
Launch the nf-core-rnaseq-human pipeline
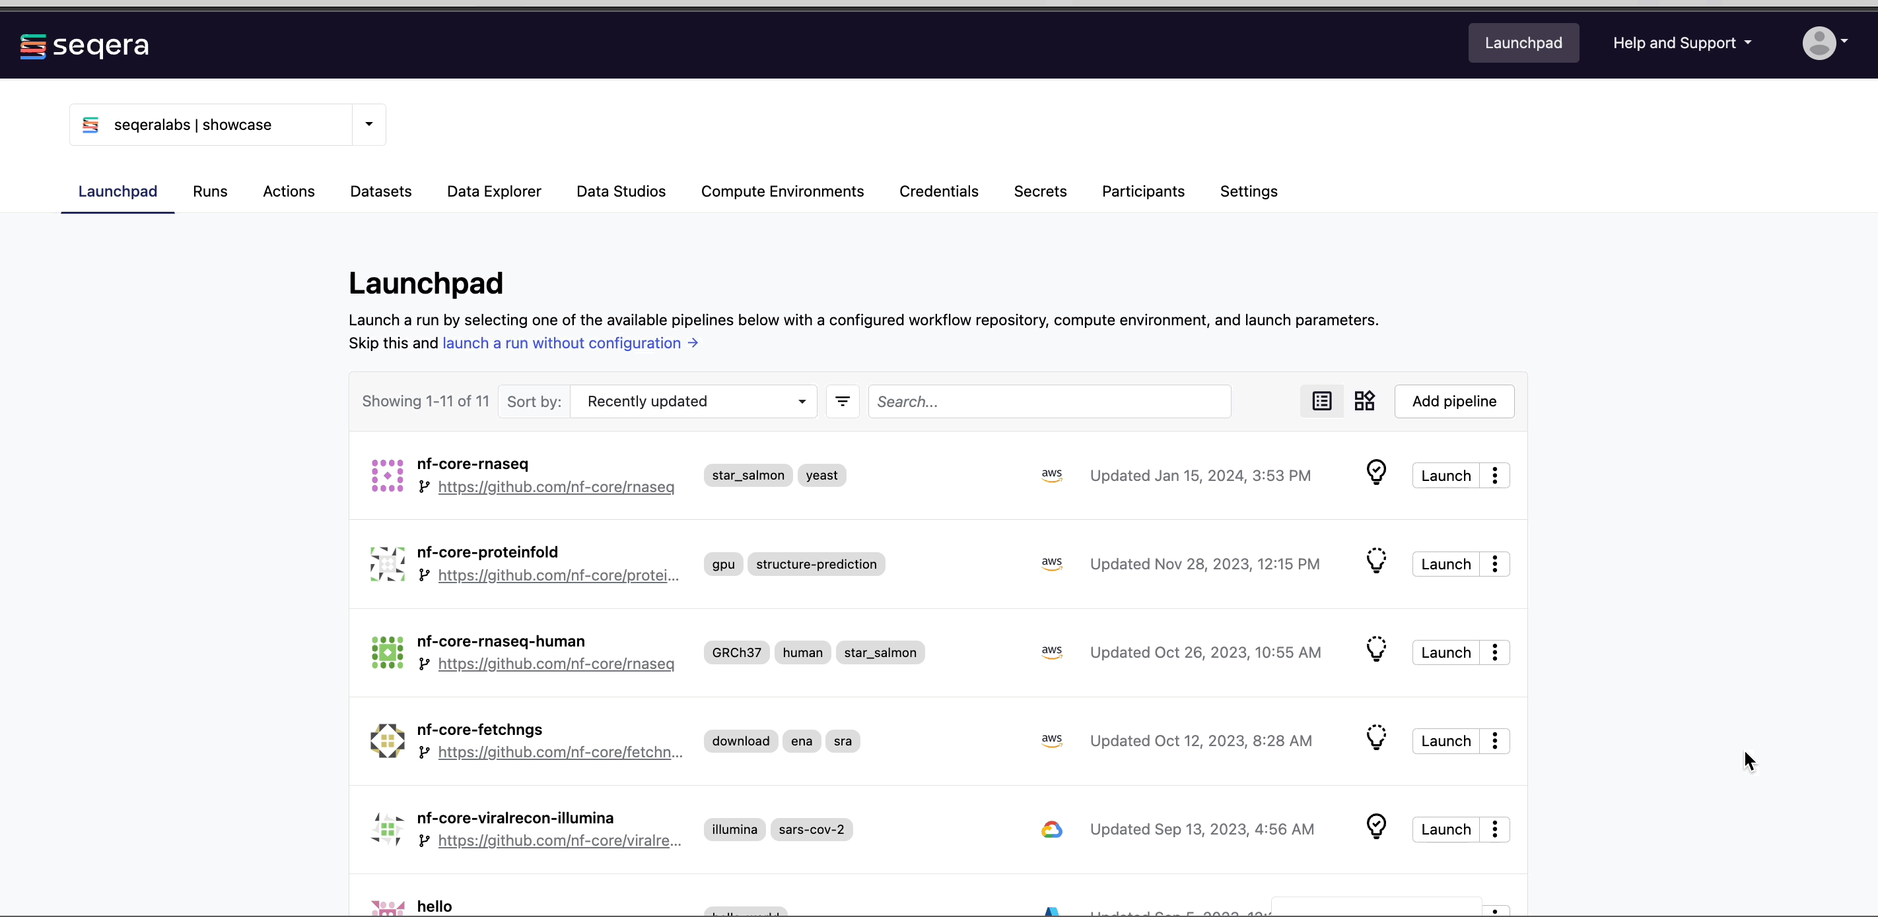(1445, 652)
